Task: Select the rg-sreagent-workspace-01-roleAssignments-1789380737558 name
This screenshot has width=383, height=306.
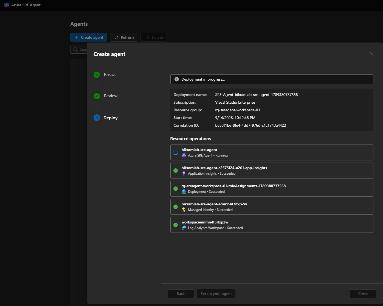Action: pyautogui.click(x=233, y=186)
